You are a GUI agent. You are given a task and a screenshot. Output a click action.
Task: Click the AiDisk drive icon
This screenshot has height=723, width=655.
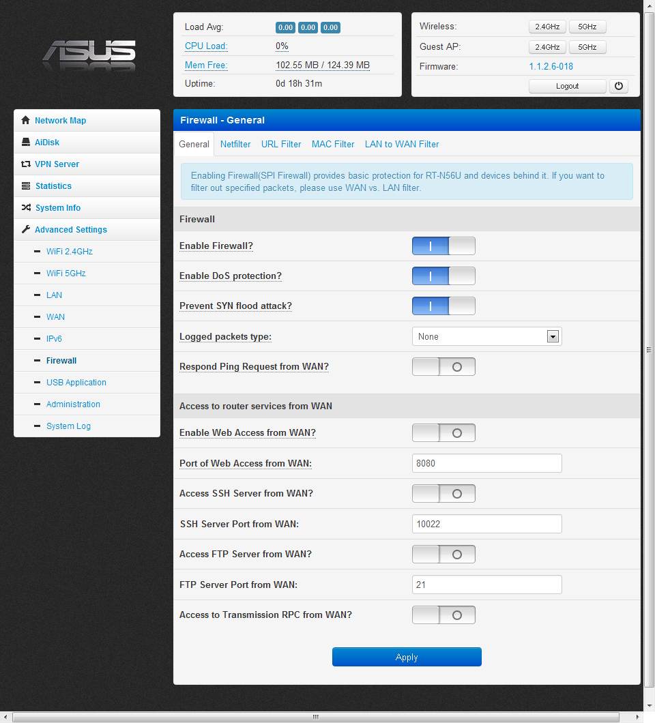(x=26, y=143)
